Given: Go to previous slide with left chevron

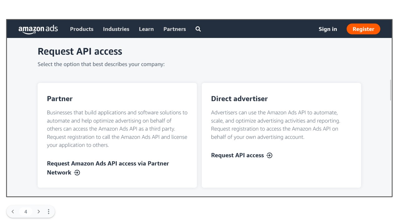Looking at the screenshot, I should [13, 212].
